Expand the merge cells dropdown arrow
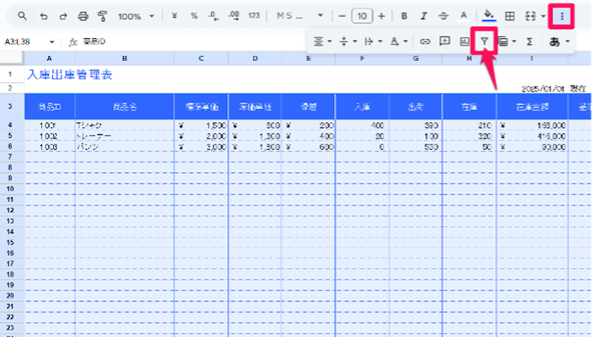This screenshot has width=593, height=337. tap(543, 16)
